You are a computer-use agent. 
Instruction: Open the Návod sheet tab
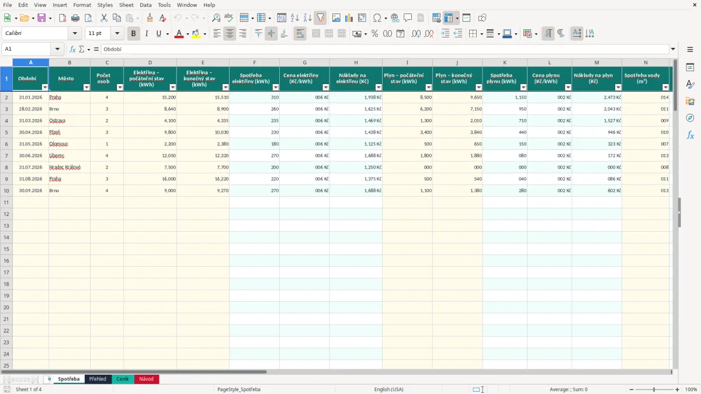147,379
